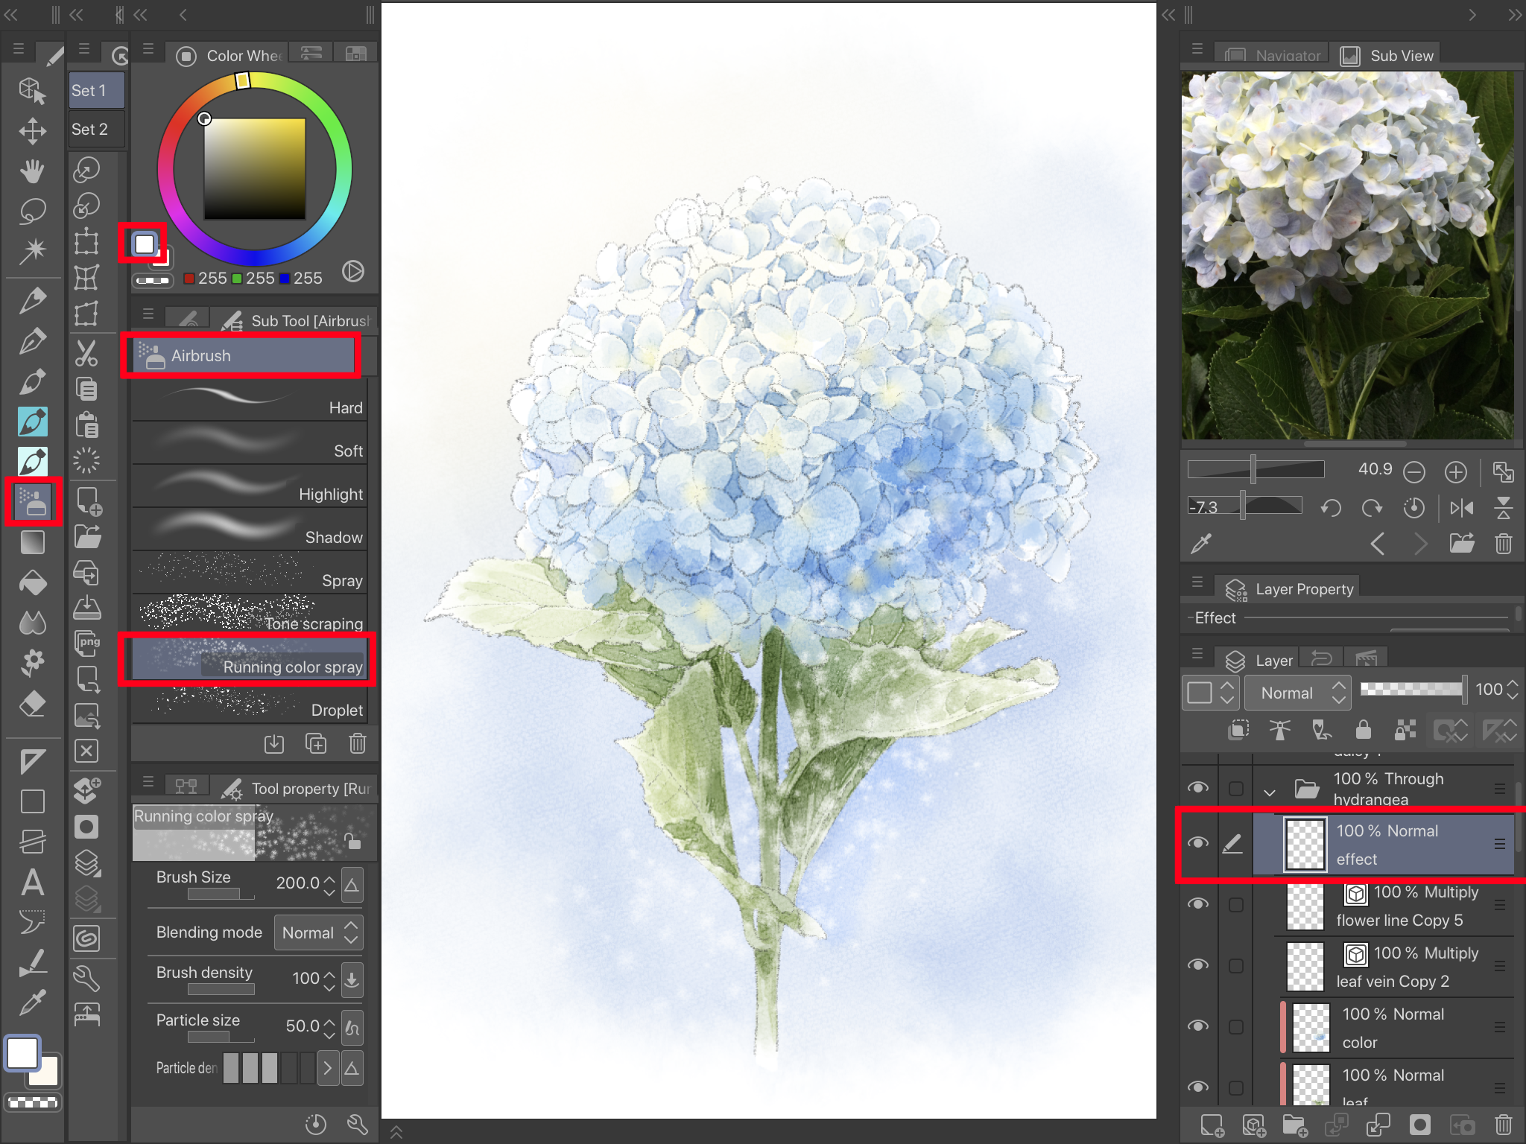
Task: Open the Text tool
Action: [33, 883]
